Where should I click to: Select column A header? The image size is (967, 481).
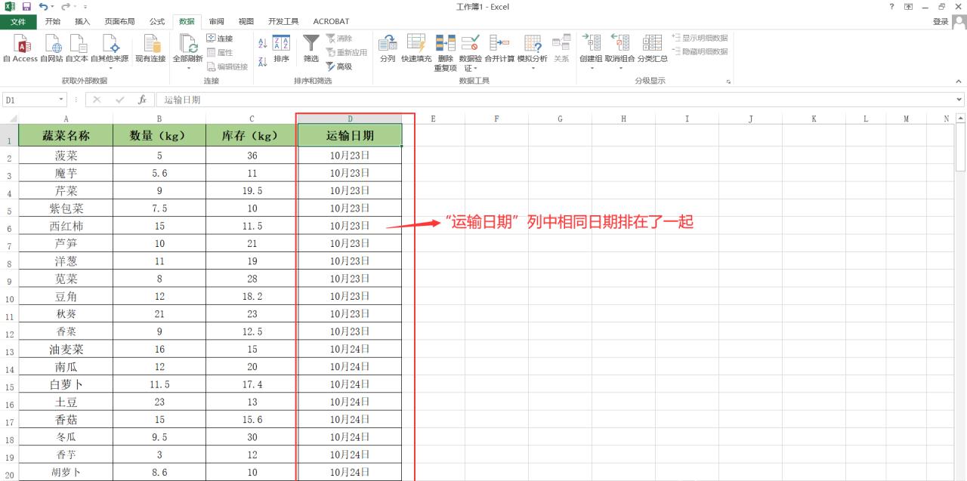coord(66,118)
